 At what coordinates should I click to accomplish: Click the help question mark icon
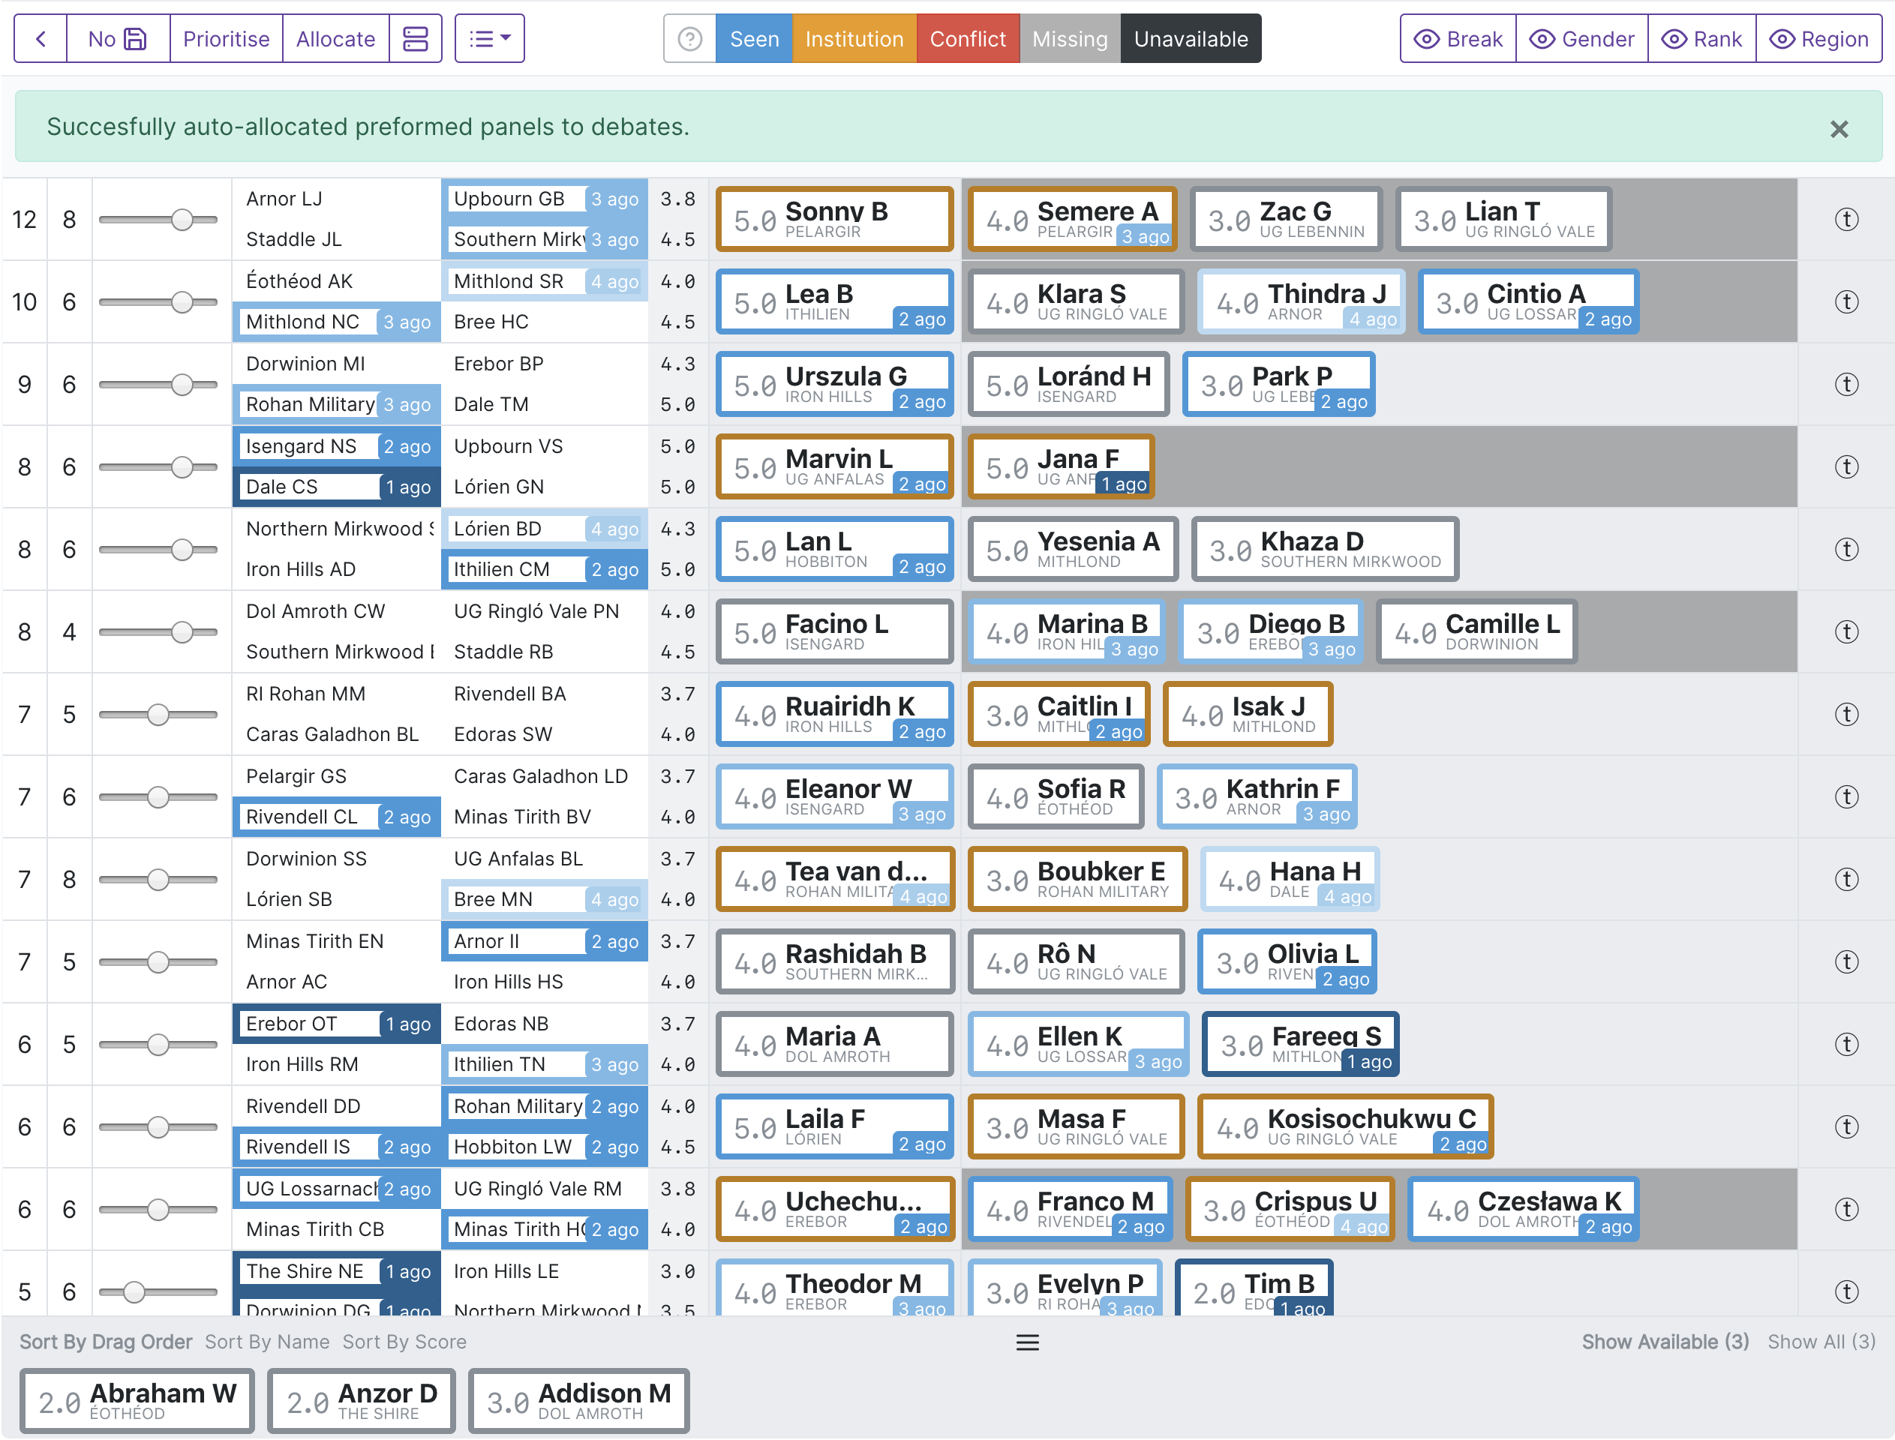coord(689,38)
